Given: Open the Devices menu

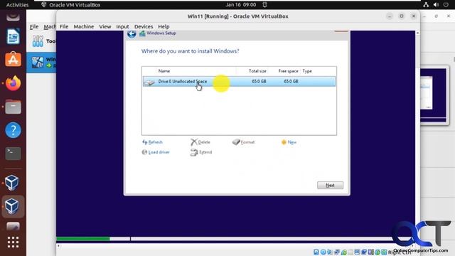Looking at the screenshot, I should tap(144, 26).
